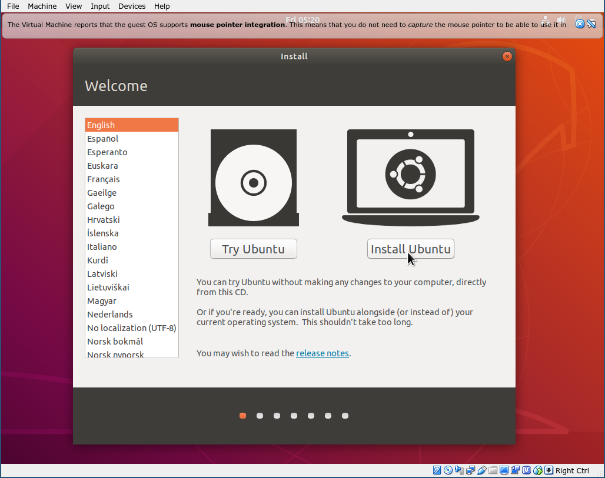Select Esperanto in the language list
The height and width of the screenshot is (478, 605).
coord(132,152)
